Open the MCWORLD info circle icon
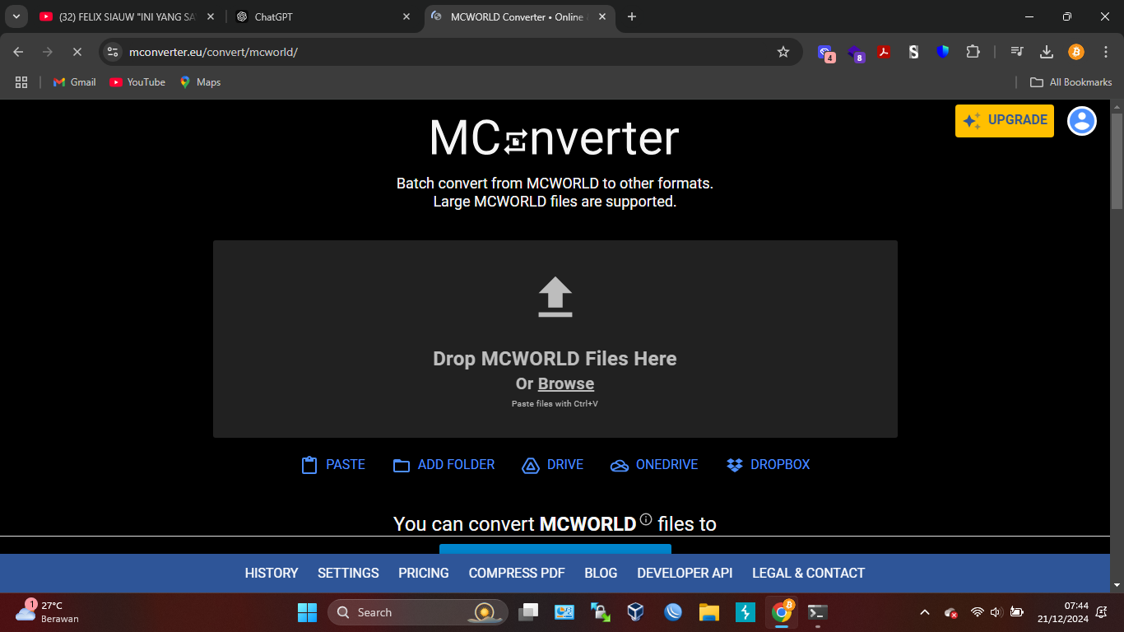 point(646,519)
